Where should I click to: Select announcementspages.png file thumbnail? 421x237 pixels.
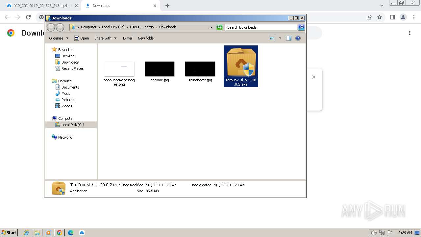point(119,69)
